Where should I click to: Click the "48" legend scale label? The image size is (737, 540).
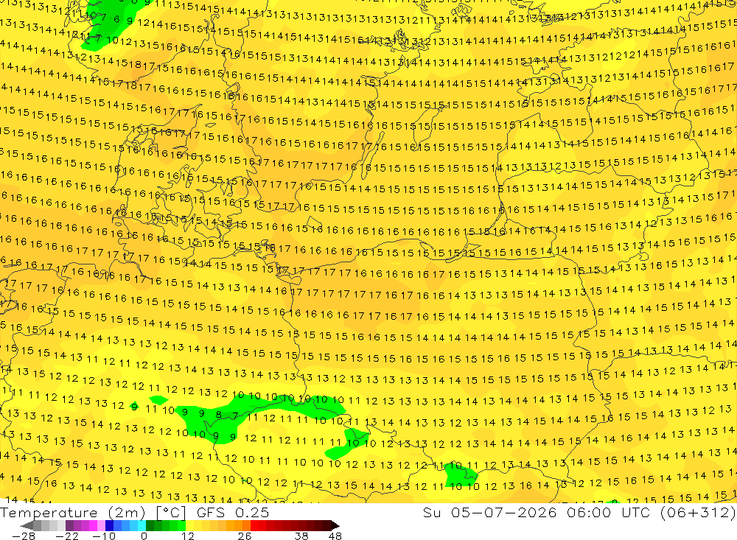point(335,536)
